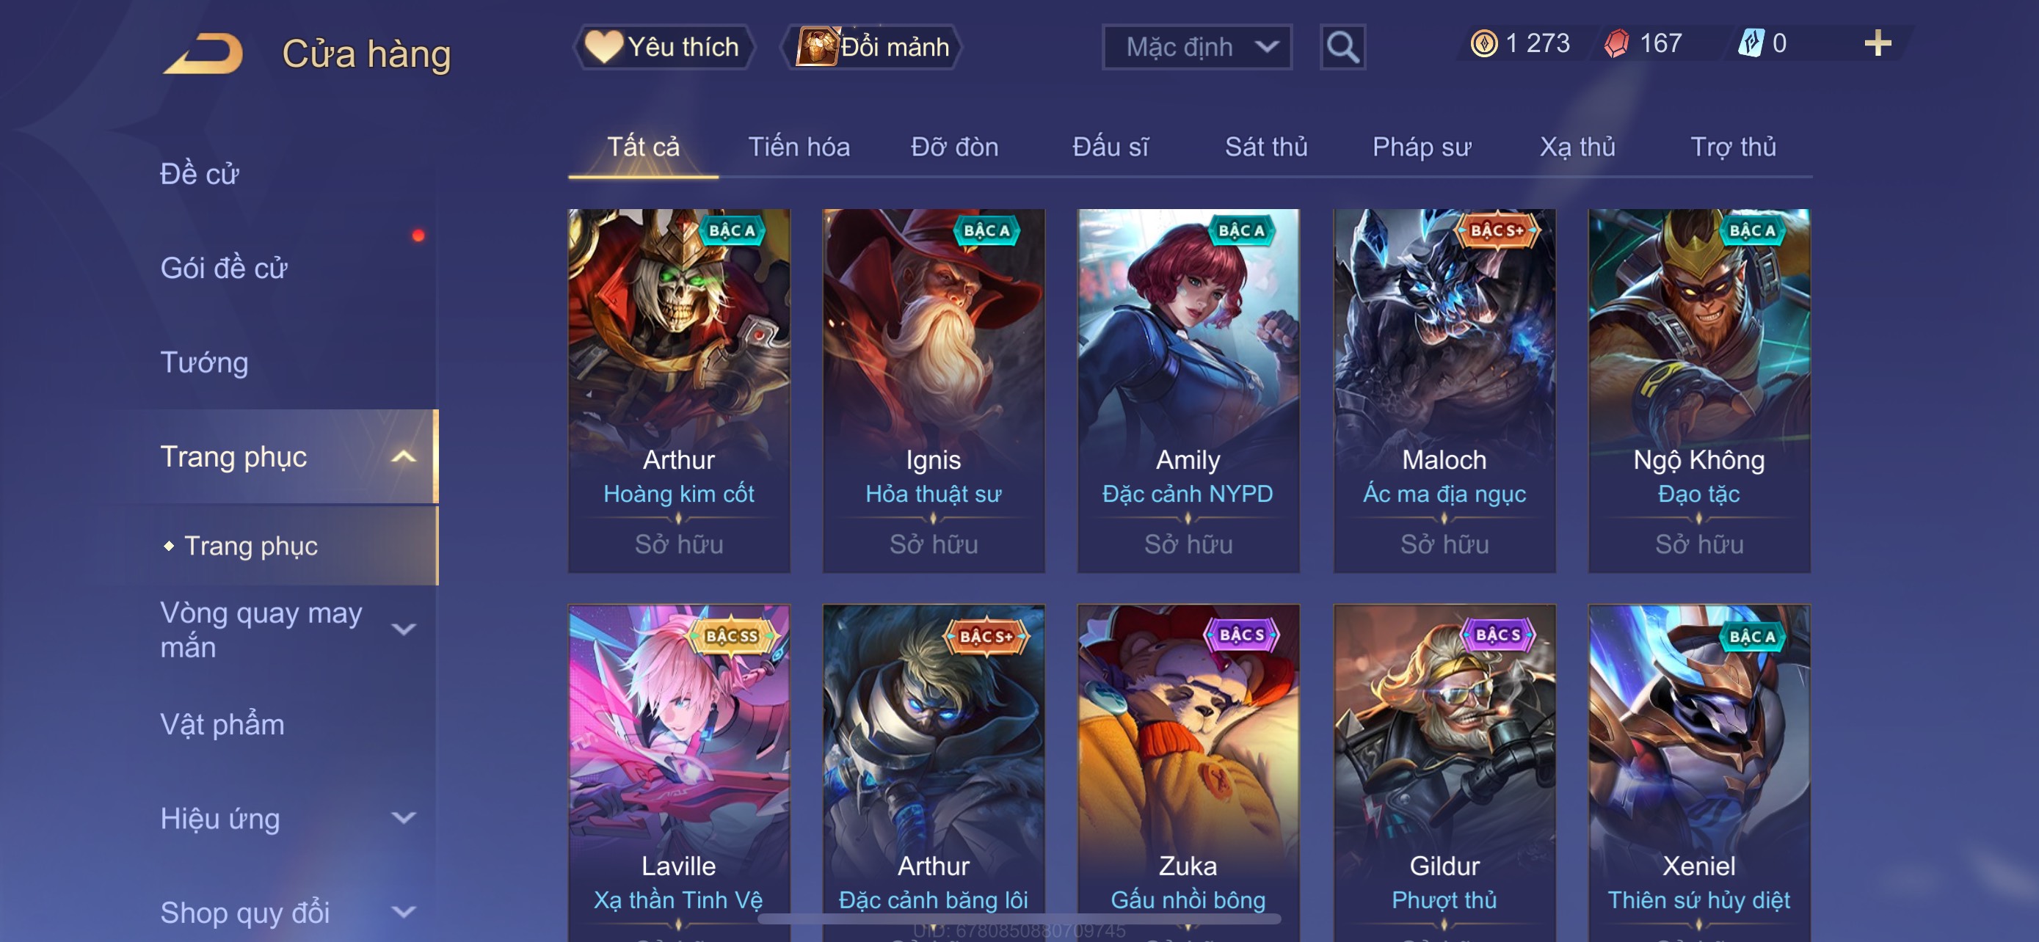
Task: Switch to the Pháp sư tab
Action: pyautogui.click(x=1422, y=147)
